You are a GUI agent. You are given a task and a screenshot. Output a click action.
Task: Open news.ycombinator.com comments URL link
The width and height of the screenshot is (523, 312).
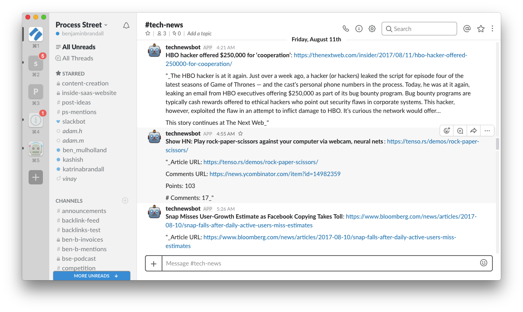click(275, 174)
